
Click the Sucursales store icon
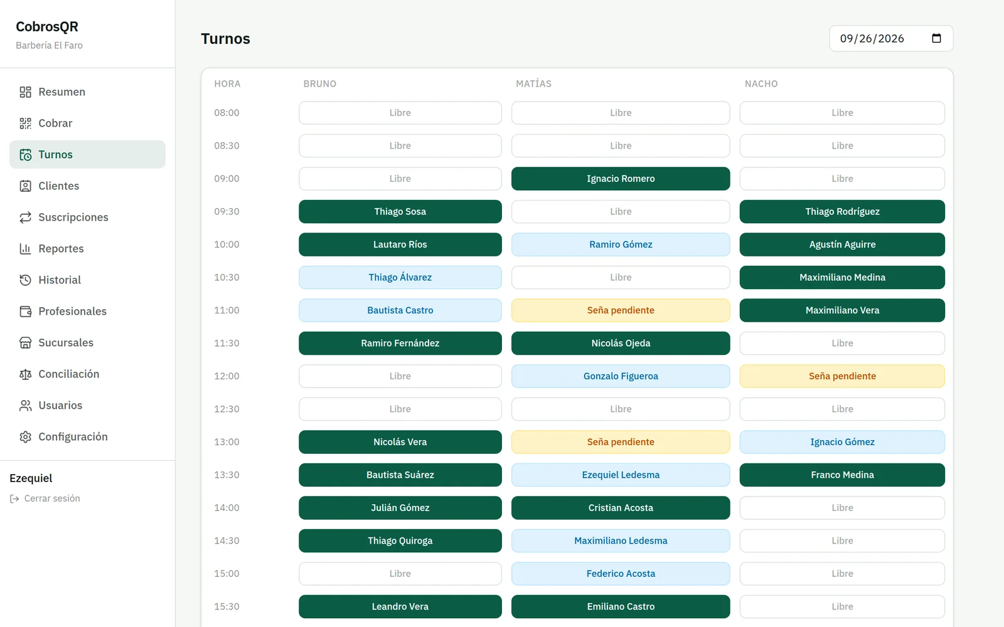click(x=25, y=343)
